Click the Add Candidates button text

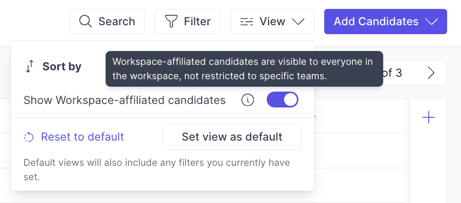pyautogui.click(x=376, y=22)
